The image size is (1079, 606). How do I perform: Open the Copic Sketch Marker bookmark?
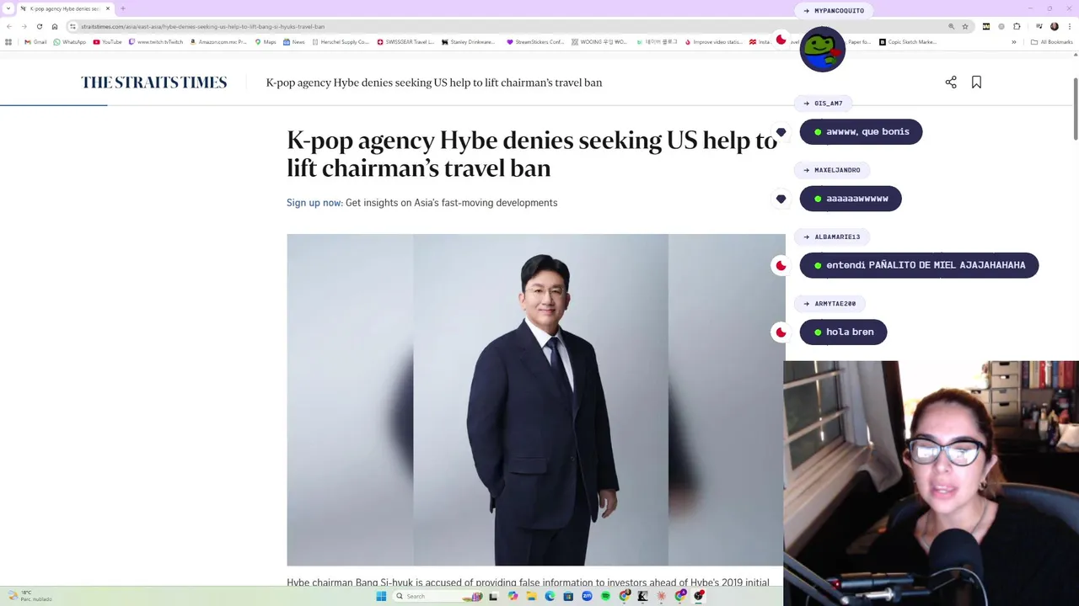point(908,41)
